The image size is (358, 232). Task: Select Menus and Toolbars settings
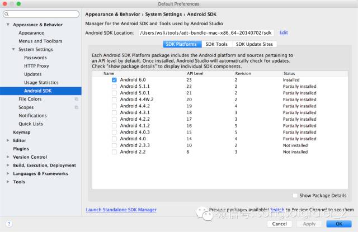[40, 41]
